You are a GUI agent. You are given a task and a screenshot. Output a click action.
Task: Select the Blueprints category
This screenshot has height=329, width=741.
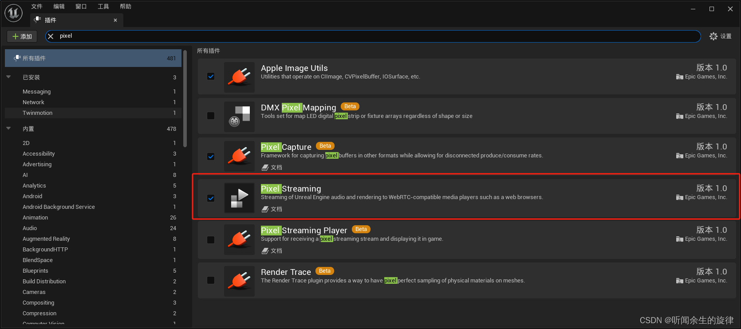tap(93, 270)
